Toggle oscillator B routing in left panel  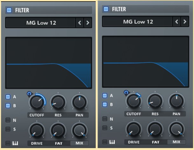(x=8, y=106)
